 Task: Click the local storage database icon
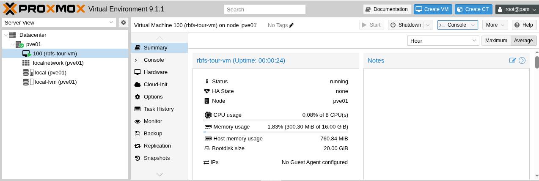(26, 72)
